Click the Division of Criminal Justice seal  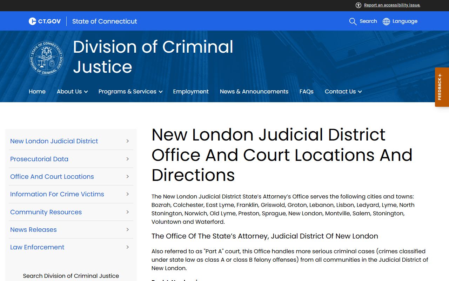46,58
